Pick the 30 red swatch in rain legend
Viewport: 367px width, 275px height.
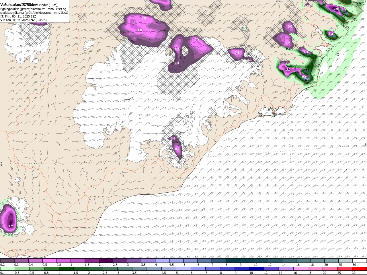pos(360,269)
